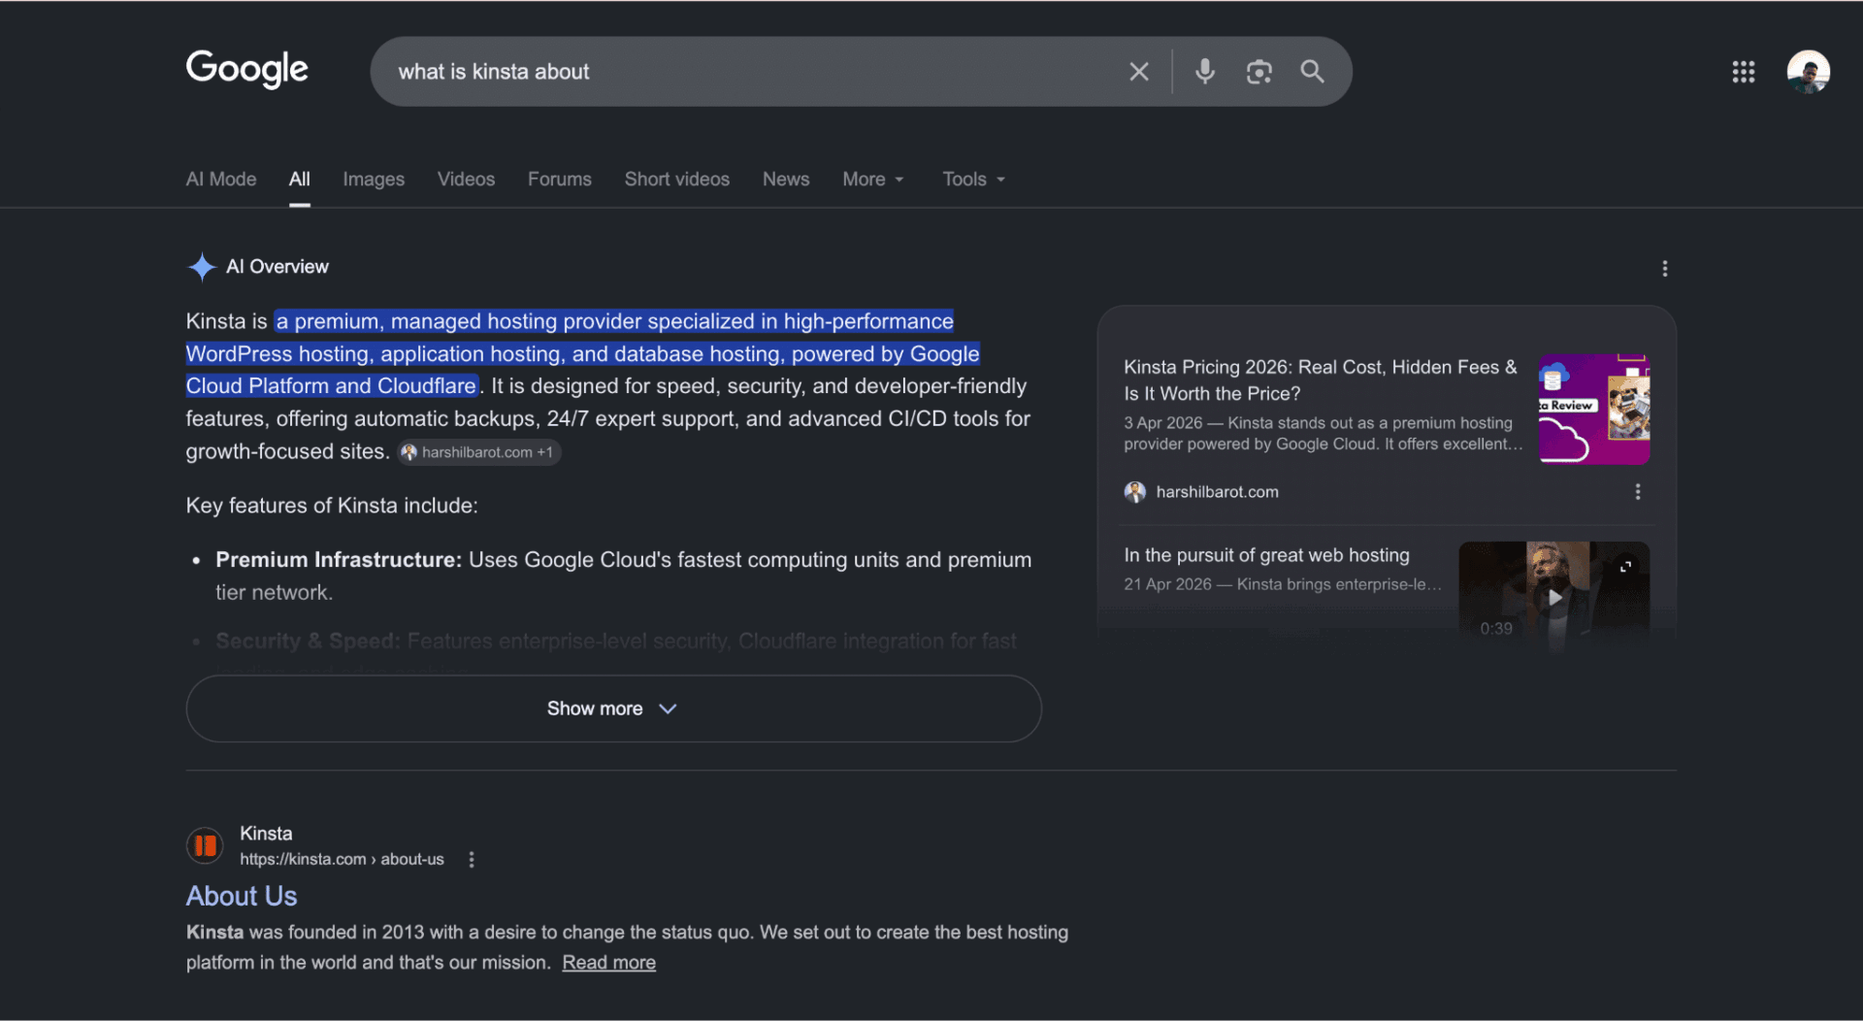Open the Short videos tab

coord(676,180)
